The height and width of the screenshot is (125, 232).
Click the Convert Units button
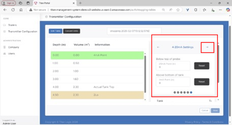coord(71,31)
